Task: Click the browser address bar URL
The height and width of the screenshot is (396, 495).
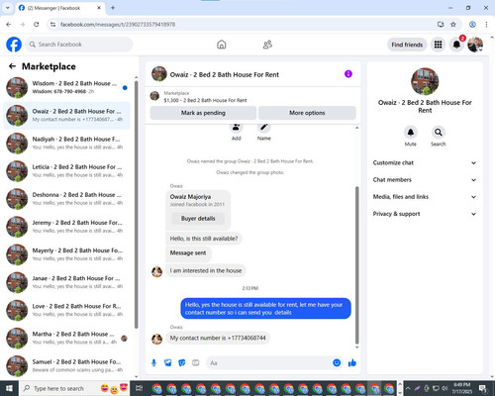Action: click(x=118, y=25)
